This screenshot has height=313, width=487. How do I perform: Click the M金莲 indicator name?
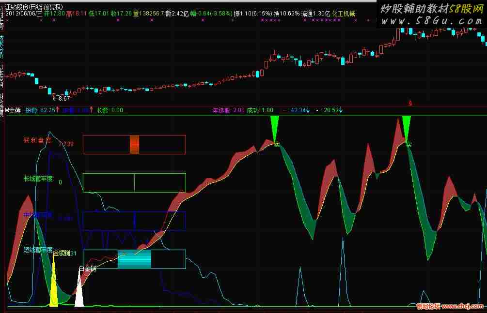13,110
